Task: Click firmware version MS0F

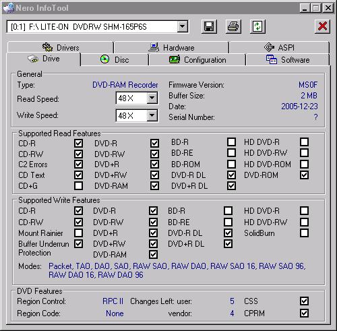Action: point(308,85)
